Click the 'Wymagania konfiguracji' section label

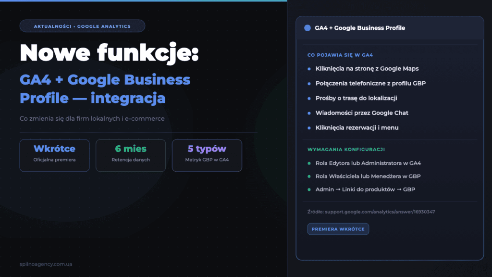click(x=346, y=150)
